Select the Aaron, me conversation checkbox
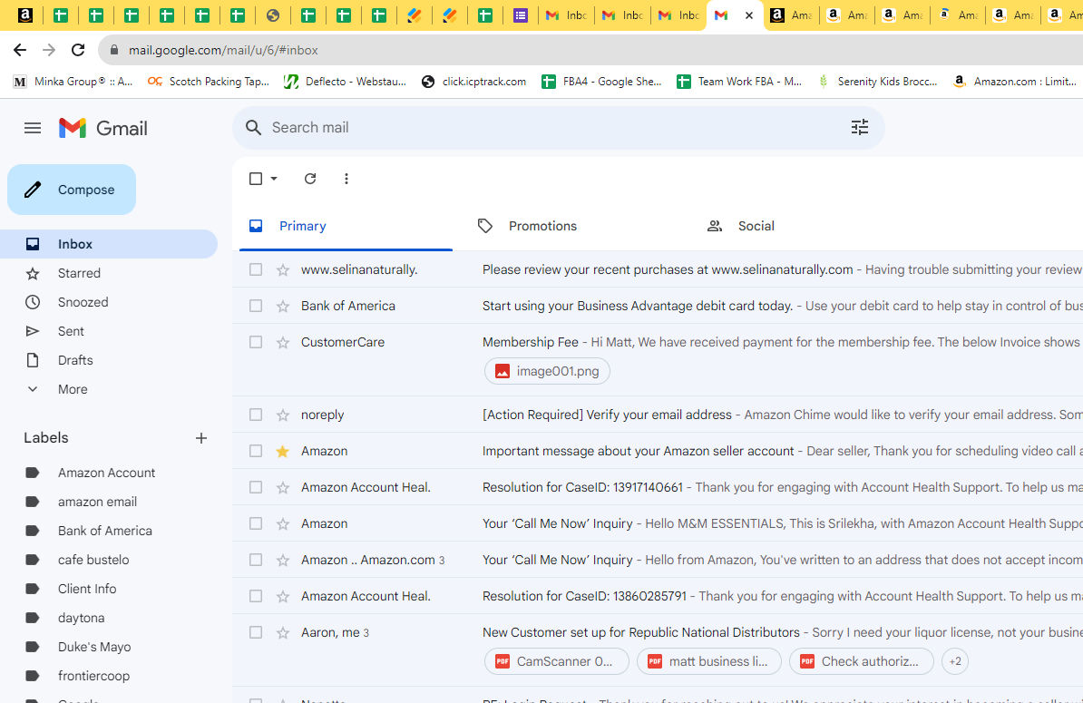This screenshot has width=1083, height=703. click(256, 632)
